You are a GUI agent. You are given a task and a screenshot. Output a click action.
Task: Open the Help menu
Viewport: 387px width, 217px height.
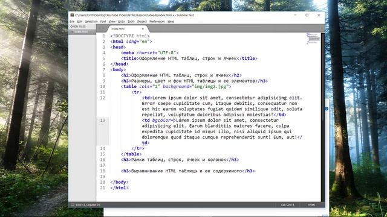[x=171, y=22]
